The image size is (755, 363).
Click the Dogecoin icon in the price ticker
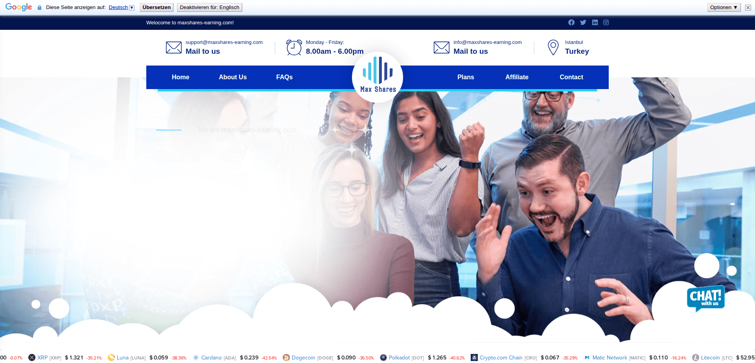pyautogui.click(x=286, y=358)
